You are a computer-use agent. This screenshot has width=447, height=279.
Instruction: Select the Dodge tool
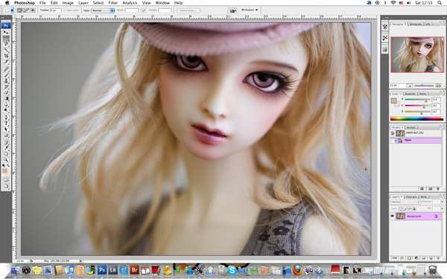tap(6, 110)
